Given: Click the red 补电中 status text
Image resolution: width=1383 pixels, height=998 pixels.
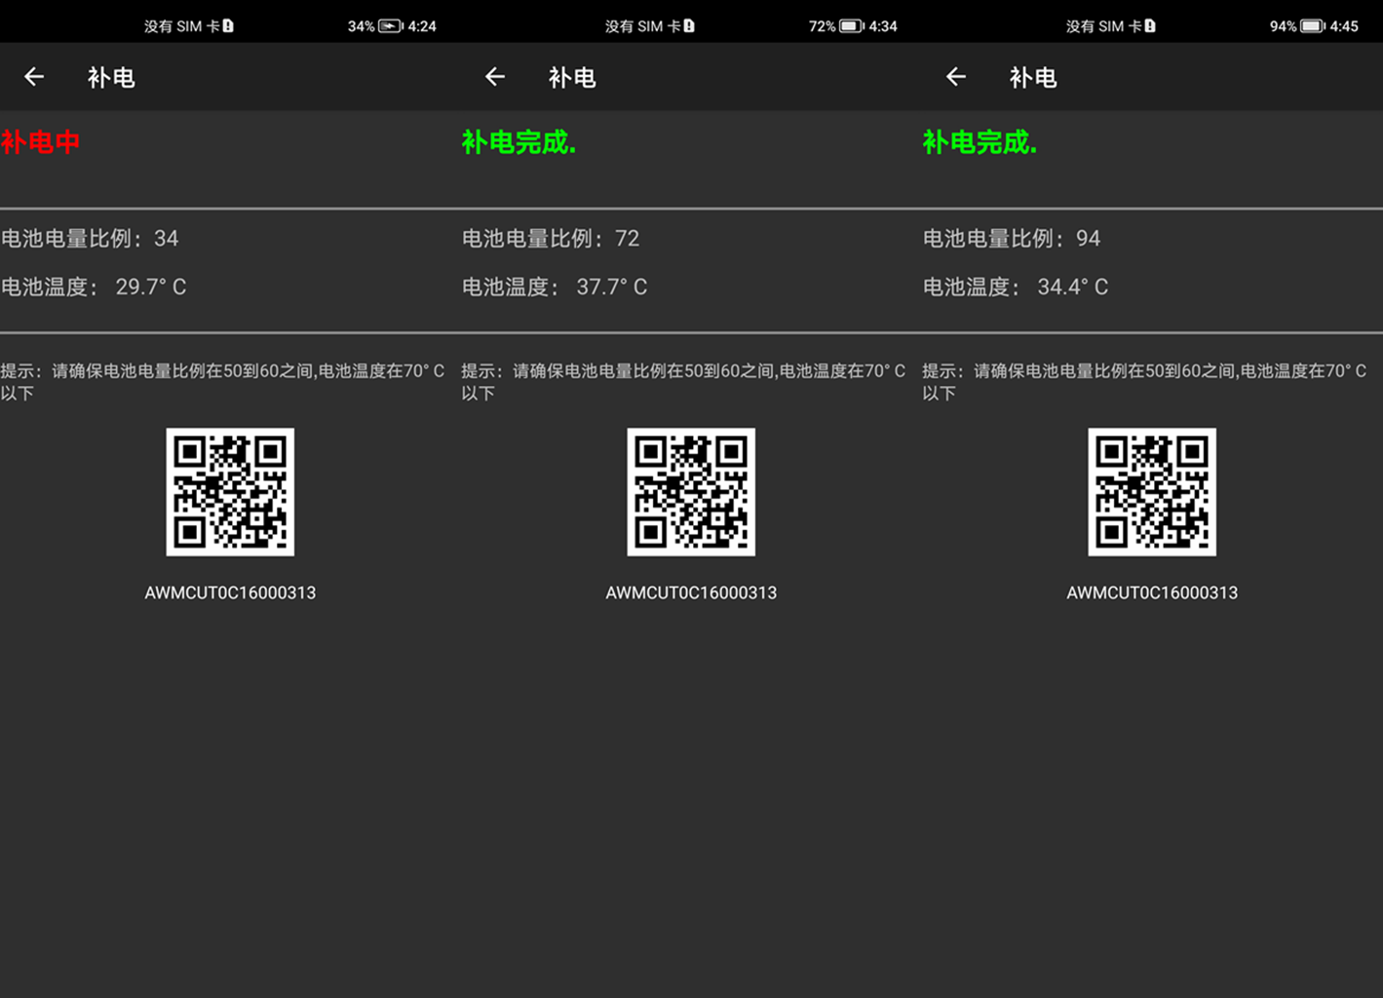Looking at the screenshot, I should click(x=40, y=142).
